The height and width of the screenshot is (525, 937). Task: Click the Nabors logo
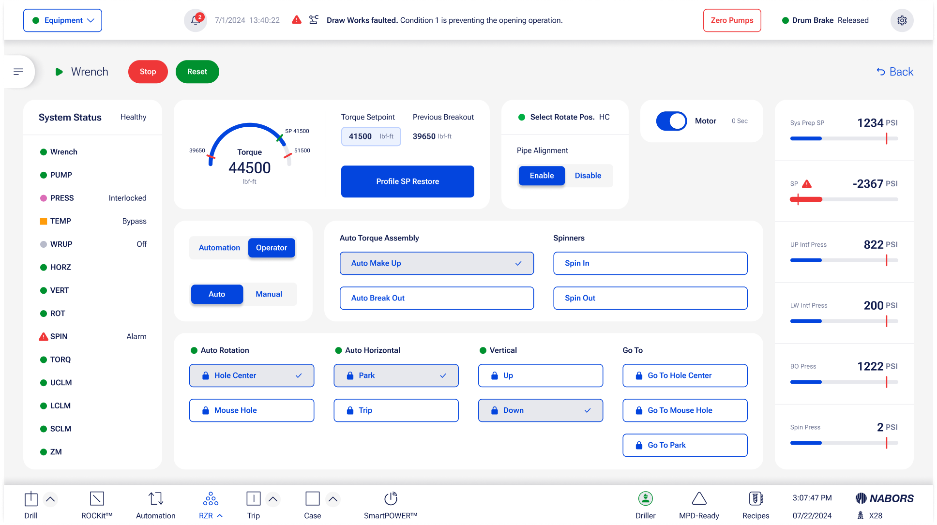coord(884,498)
